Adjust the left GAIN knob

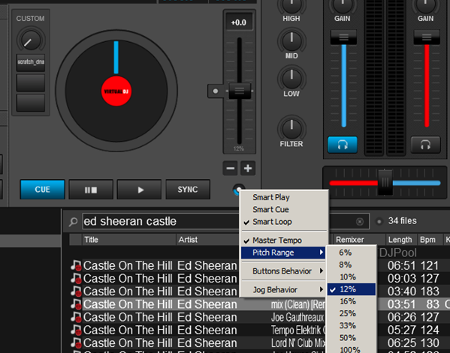pyautogui.click(x=343, y=5)
